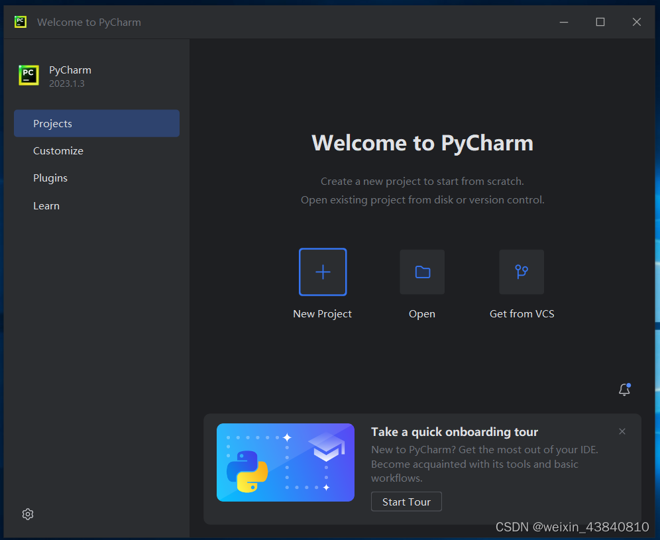Screen dimensions: 660x540
Task: Go to the Learn tab
Action: point(97,206)
